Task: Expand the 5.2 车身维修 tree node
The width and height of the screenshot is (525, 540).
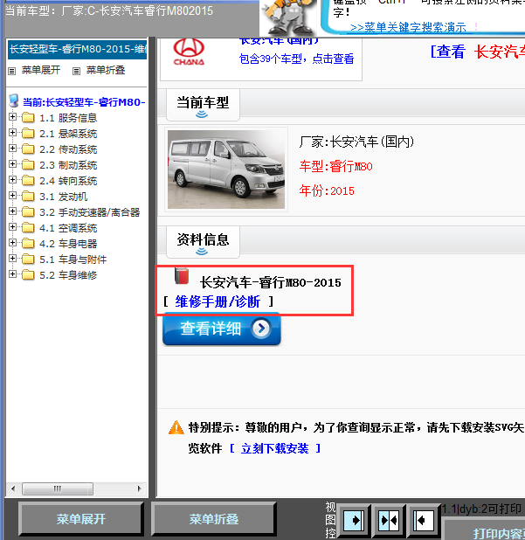Action: click(13, 274)
